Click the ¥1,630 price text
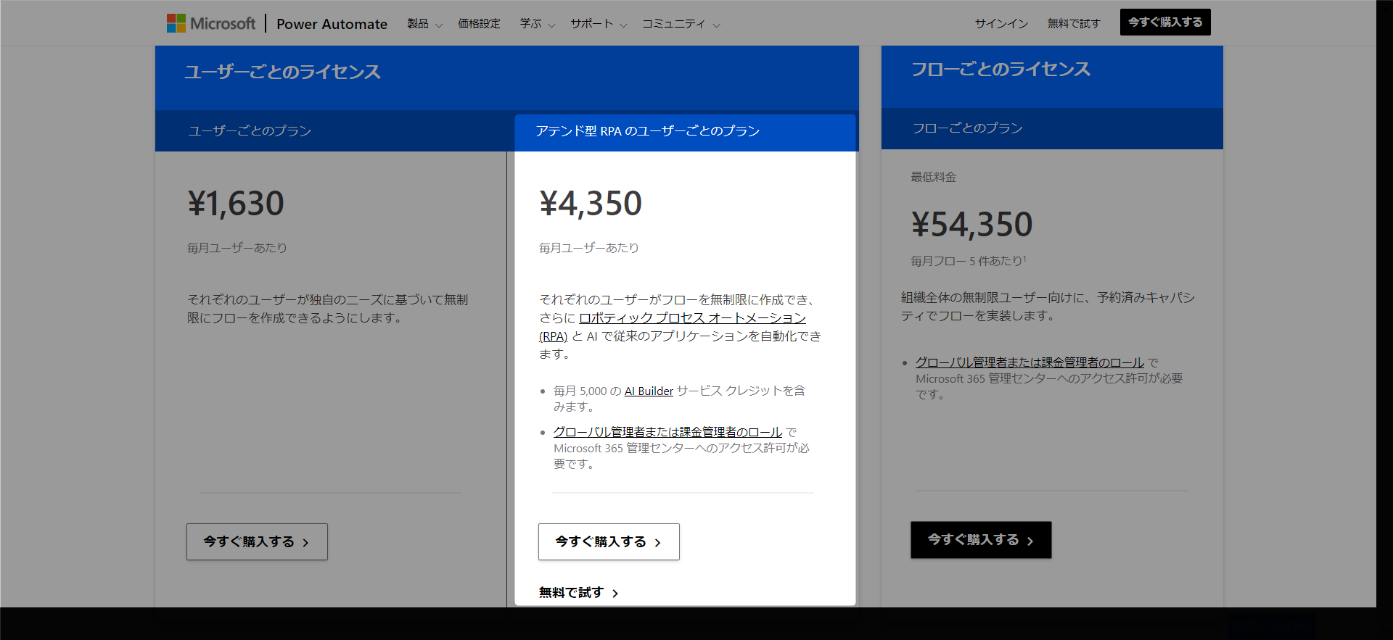 point(236,204)
